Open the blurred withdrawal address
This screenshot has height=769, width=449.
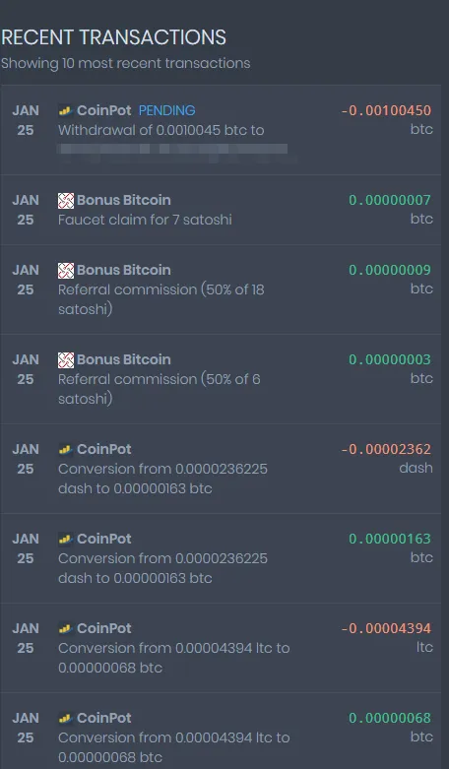coord(172,149)
